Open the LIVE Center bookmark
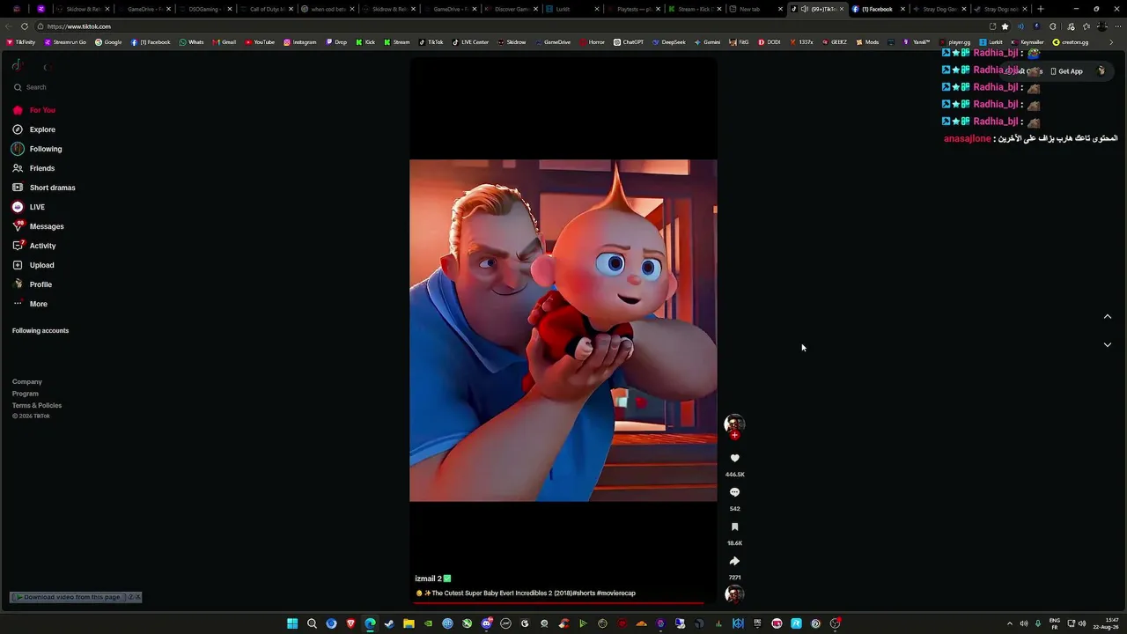Image resolution: width=1127 pixels, height=634 pixels. tap(470, 42)
